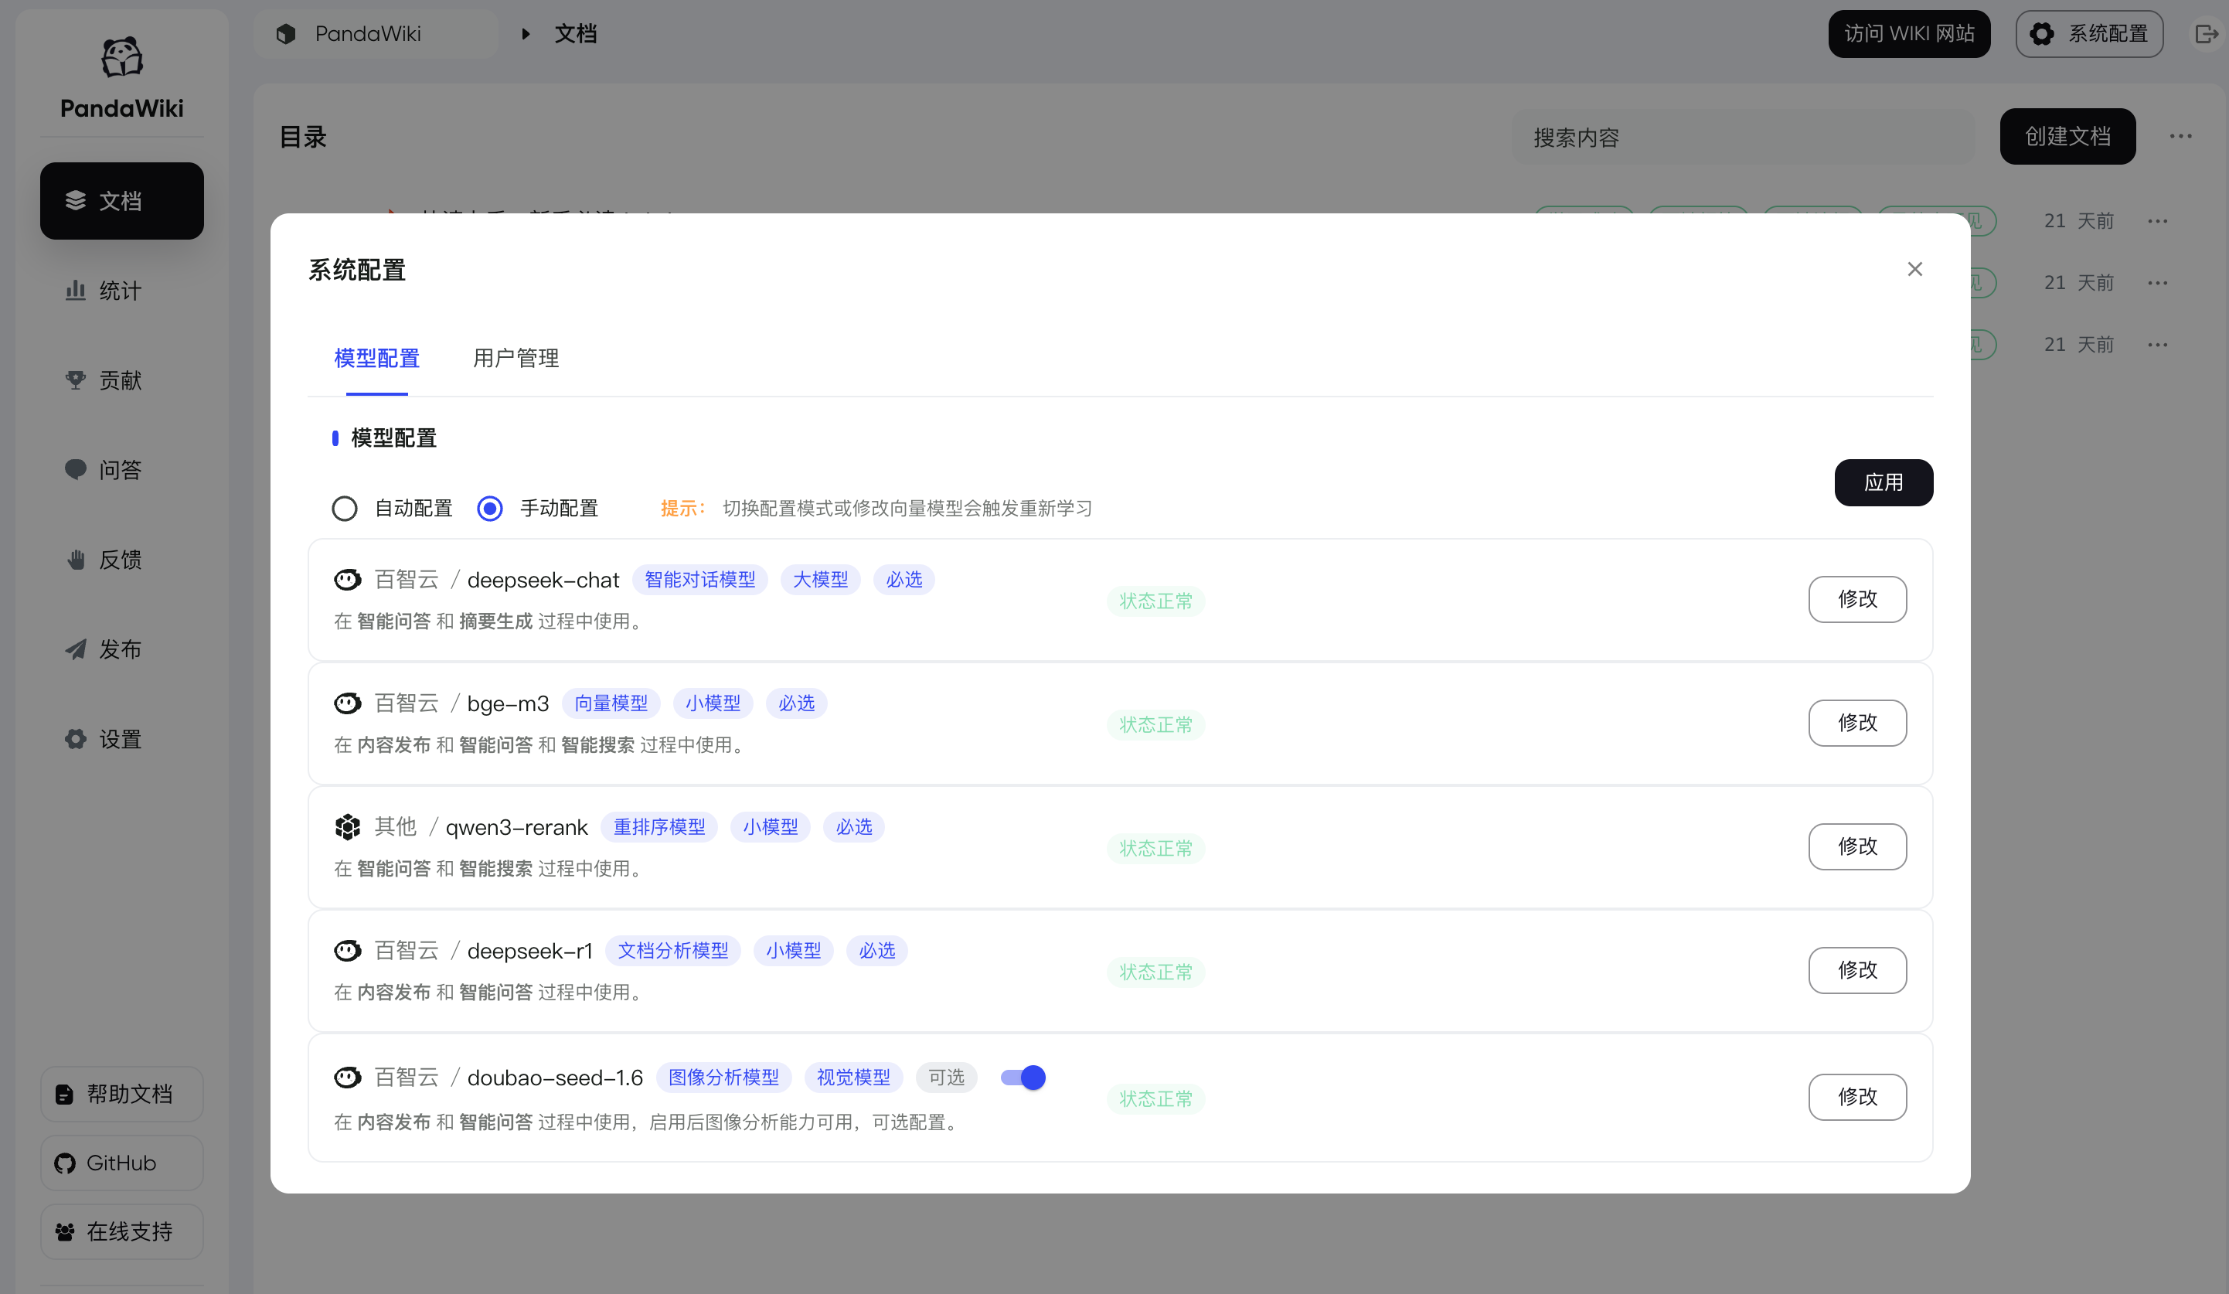2229x1294 pixels.
Task: Open 发布 paper plane section
Action: click(x=76, y=649)
